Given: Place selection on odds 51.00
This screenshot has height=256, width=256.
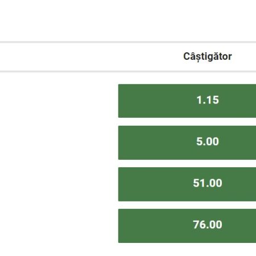Looking at the screenshot, I should tap(187, 184).
